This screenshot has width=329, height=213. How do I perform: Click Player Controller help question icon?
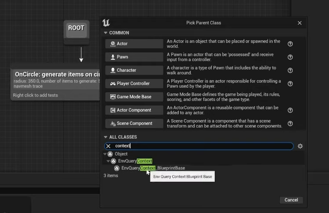coord(290,84)
